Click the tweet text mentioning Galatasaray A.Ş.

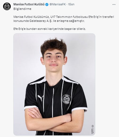pos(49,21)
